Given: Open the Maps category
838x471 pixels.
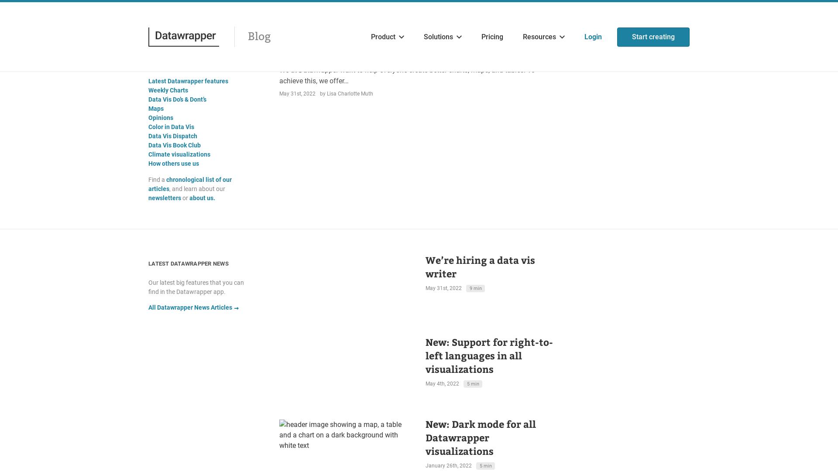Looking at the screenshot, I should coord(156,109).
